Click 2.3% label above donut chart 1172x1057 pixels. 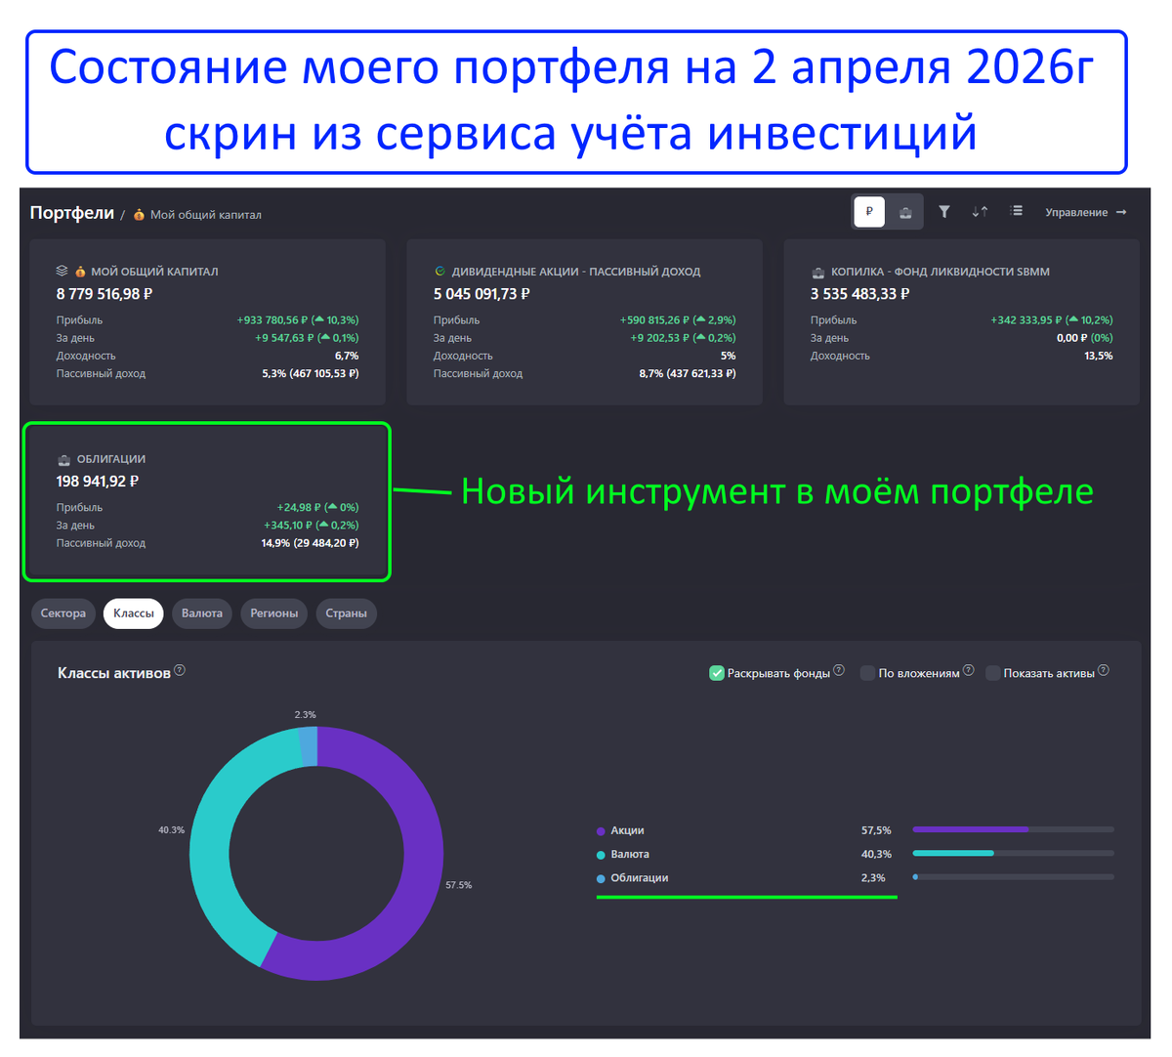pyautogui.click(x=306, y=715)
